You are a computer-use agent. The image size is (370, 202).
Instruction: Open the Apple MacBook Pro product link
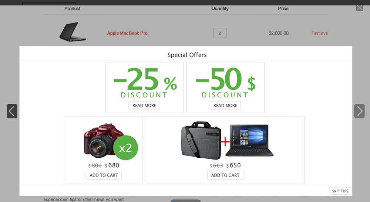[127, 33]
